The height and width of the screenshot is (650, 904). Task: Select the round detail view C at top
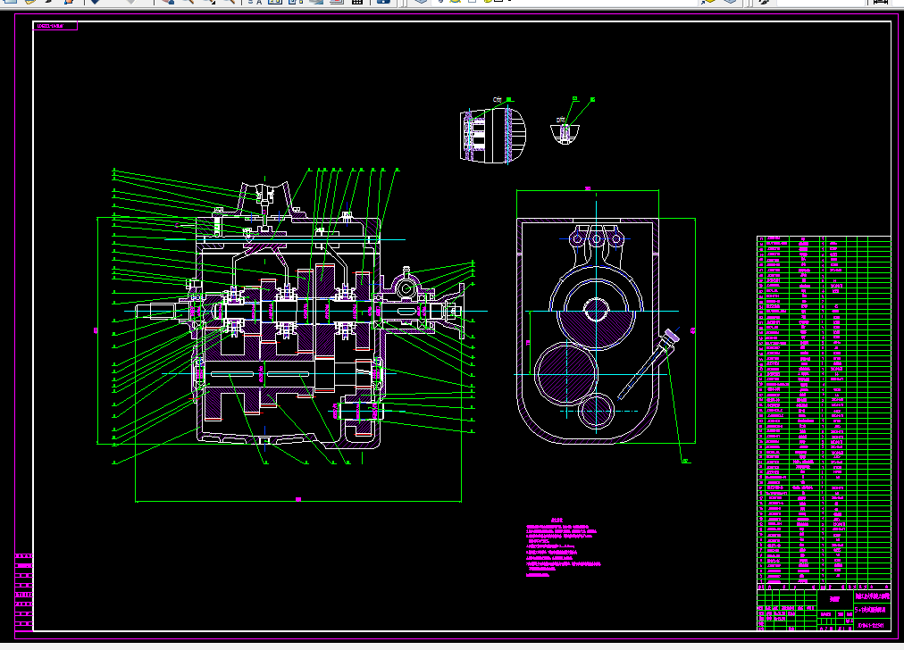[x=492, y=135]
